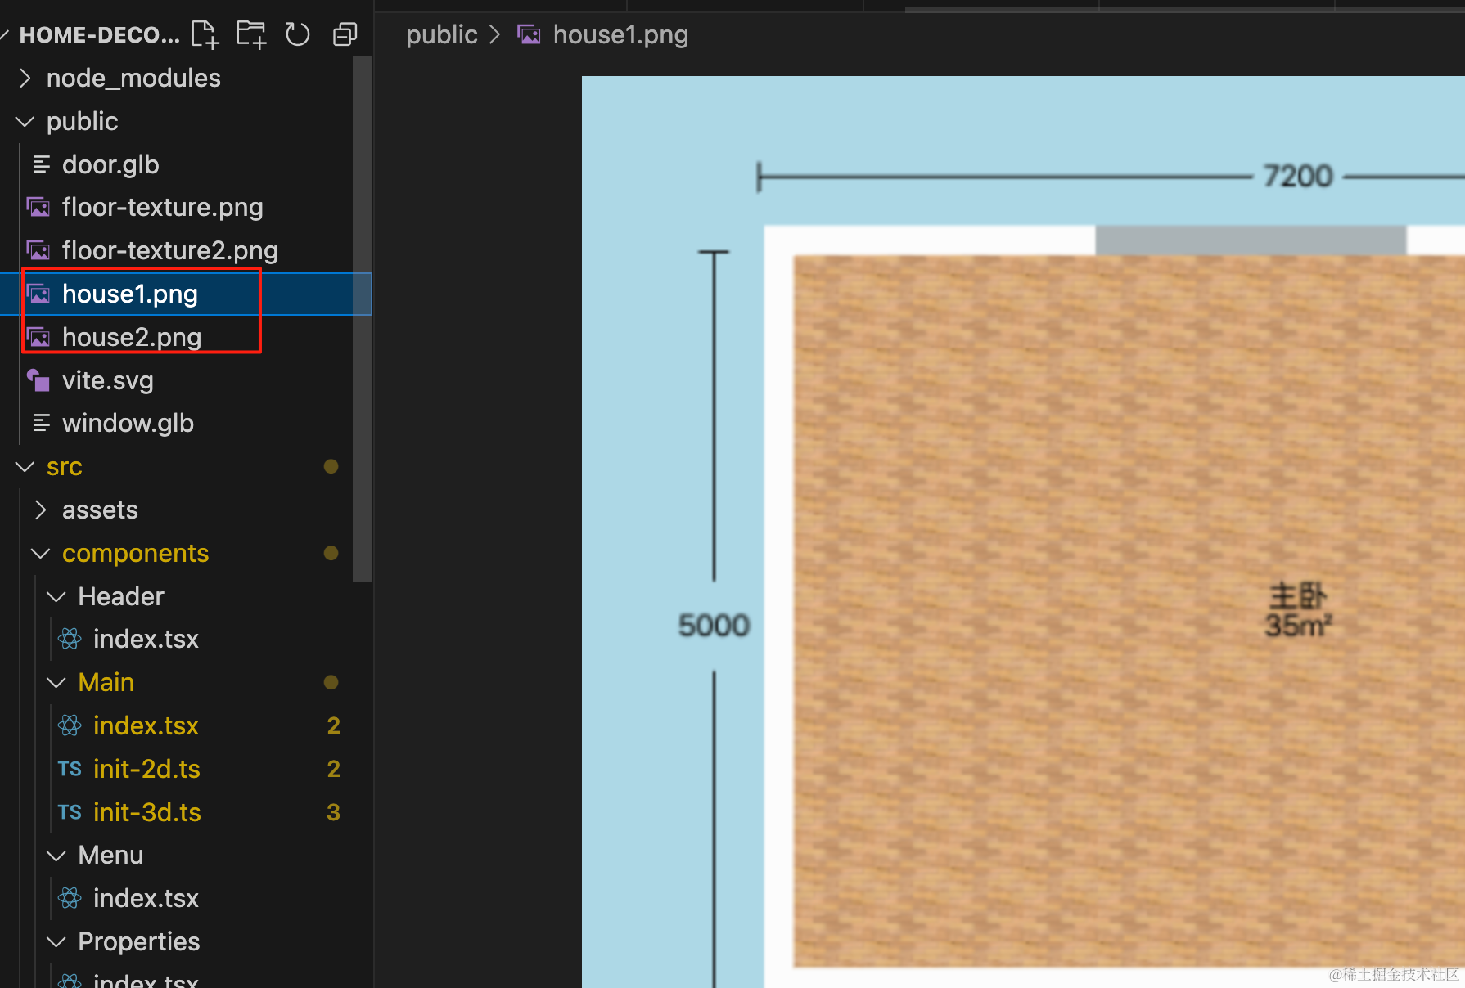The height and width of the screenshot is (988, 1465).
Task: Click React icon beside Header index.tsx
Action: click(70, 639)
